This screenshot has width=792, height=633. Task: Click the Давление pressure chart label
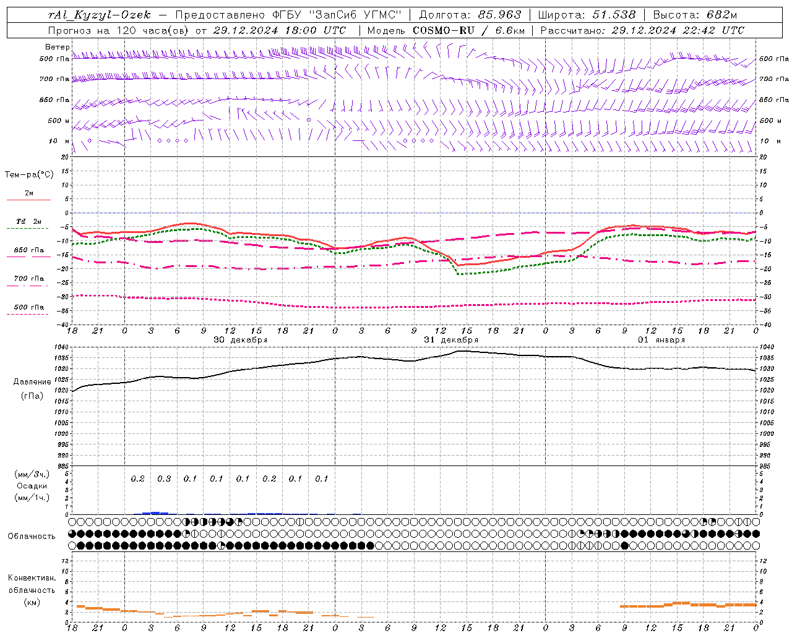[32, 382]
